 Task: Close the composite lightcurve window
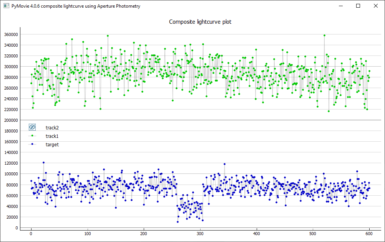pyautogui.click(x=376, y=6)
